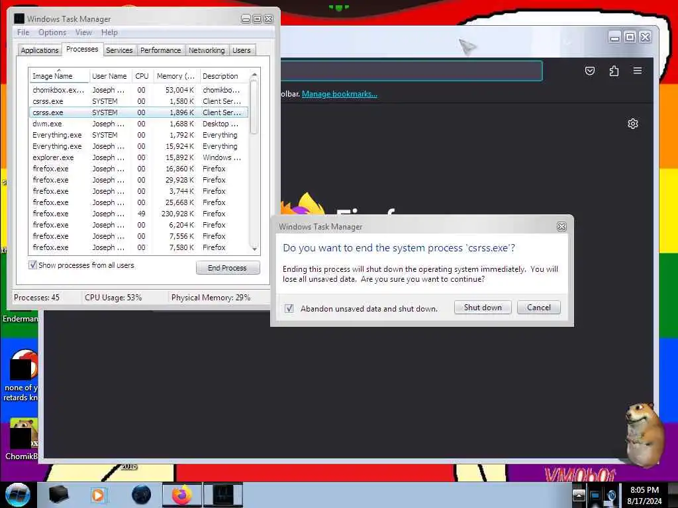The height and width of the screenshot is (508, 678).
Task: Switch to the Applications tab
Action: (39, 50)
